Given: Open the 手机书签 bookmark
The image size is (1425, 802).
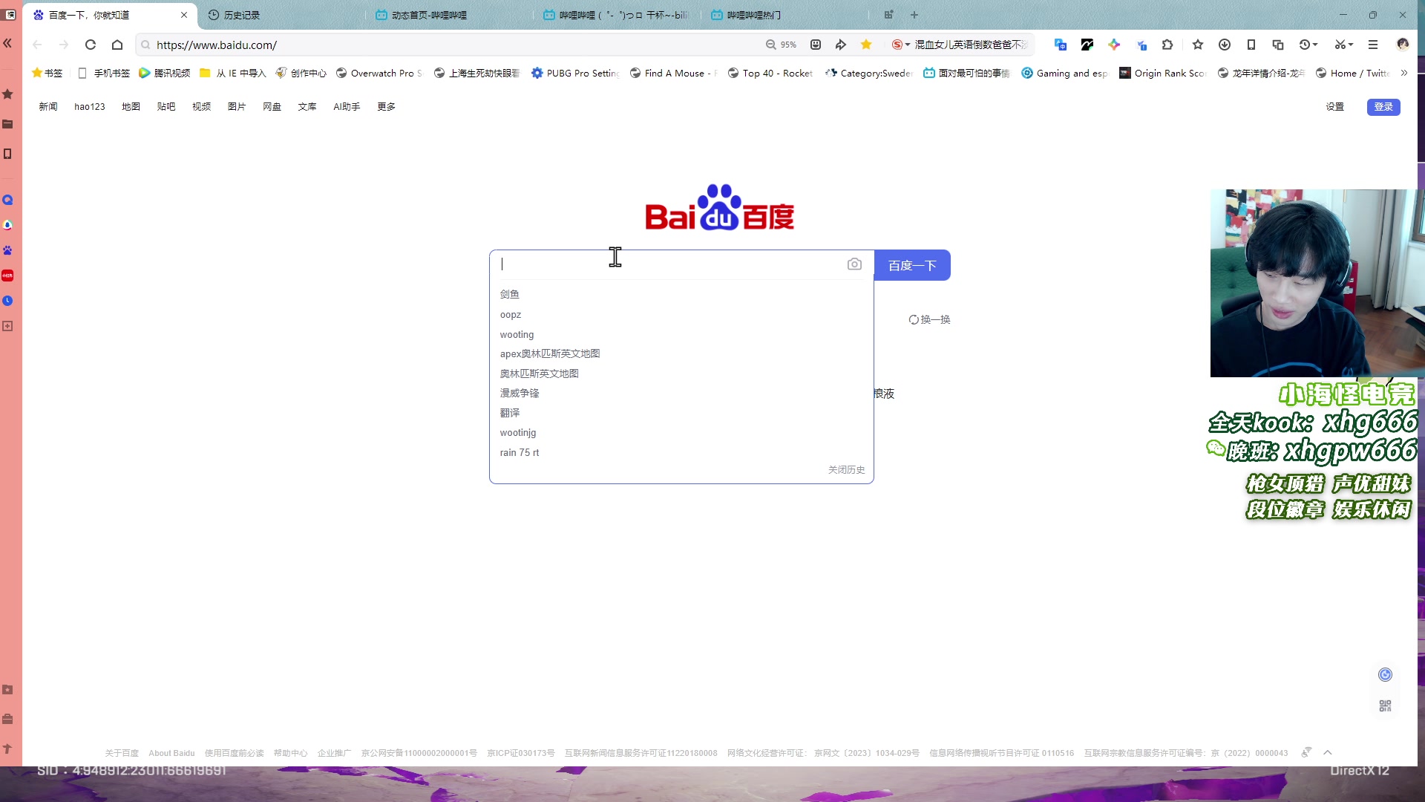Looking at the screenshot, I should 104,73.
